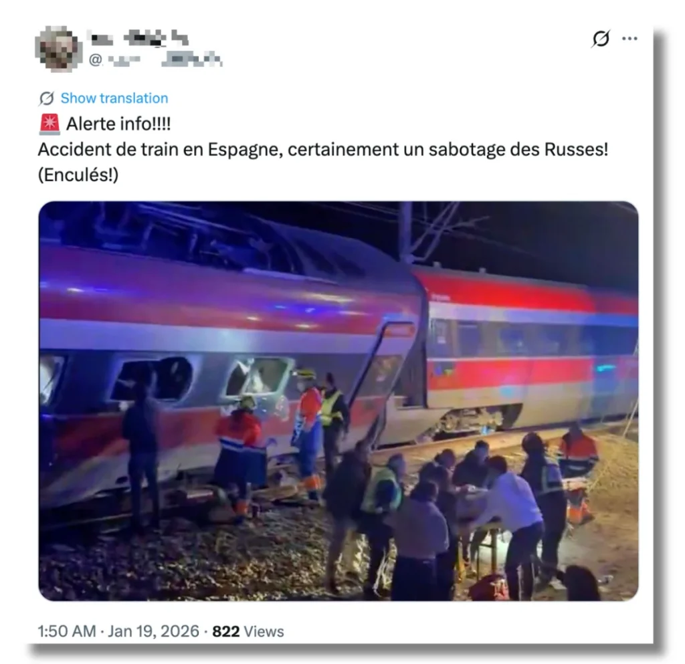Click the broken train window in photo

[x=258, y=378]
